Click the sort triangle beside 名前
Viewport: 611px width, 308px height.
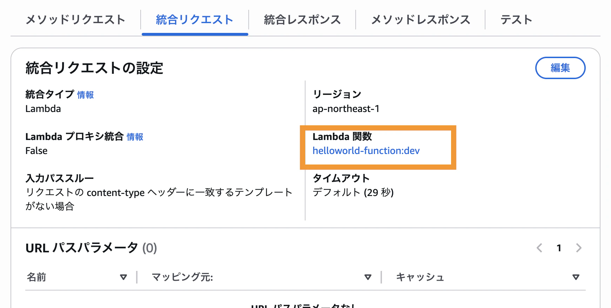[123, 277]
